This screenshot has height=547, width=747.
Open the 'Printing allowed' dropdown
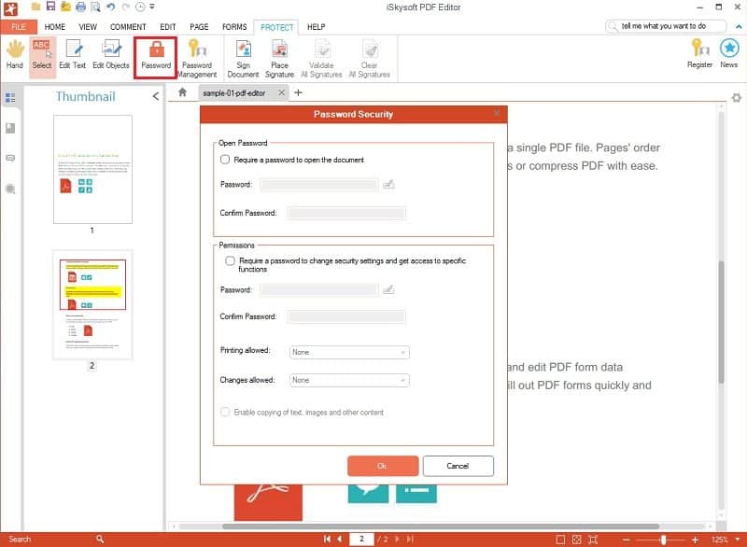[x=402, y=352]
